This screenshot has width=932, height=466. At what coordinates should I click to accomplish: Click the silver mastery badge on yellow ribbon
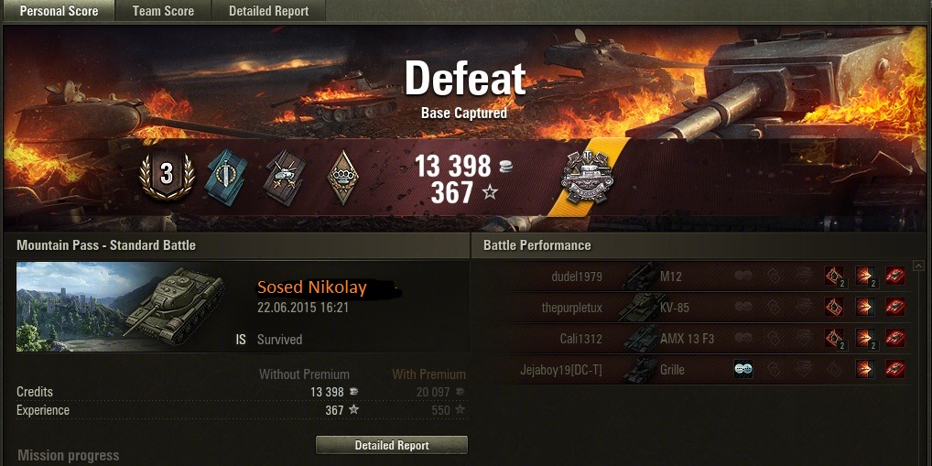coord(586,177)
